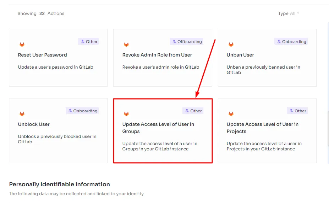The height and width of the screenshot is (203, 329).
Task: Open the Type All filter dropdown
Action: (x=289, y=14)
